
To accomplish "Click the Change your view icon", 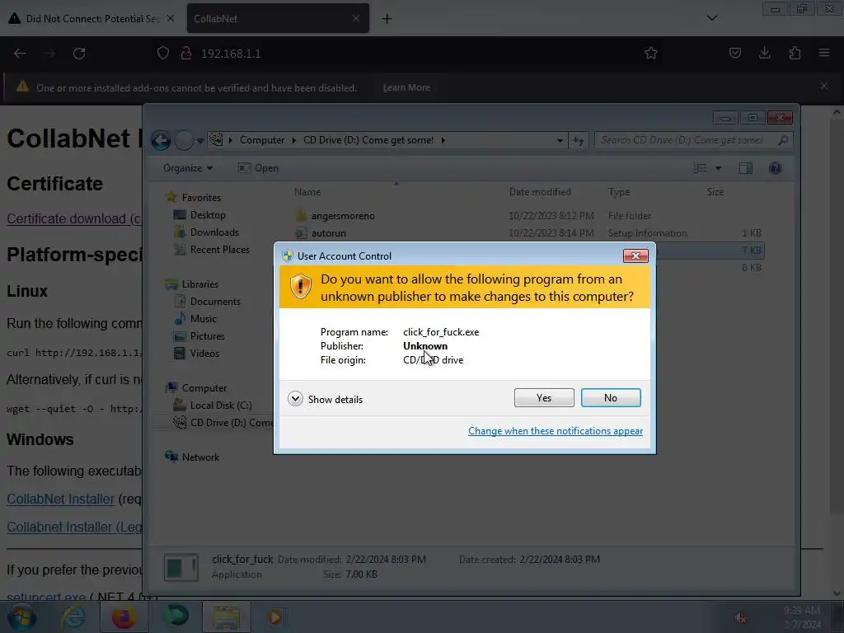I will [701, 168].
